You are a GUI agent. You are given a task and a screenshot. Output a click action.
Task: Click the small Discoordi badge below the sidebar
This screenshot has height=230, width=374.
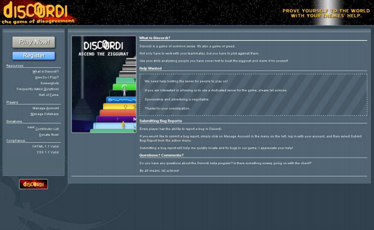pos(34,184)
